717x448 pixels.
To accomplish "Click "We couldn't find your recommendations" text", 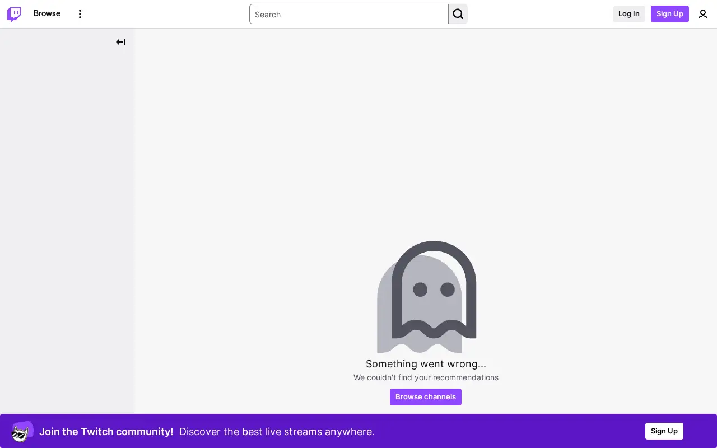I will click(x=426, y=377).
